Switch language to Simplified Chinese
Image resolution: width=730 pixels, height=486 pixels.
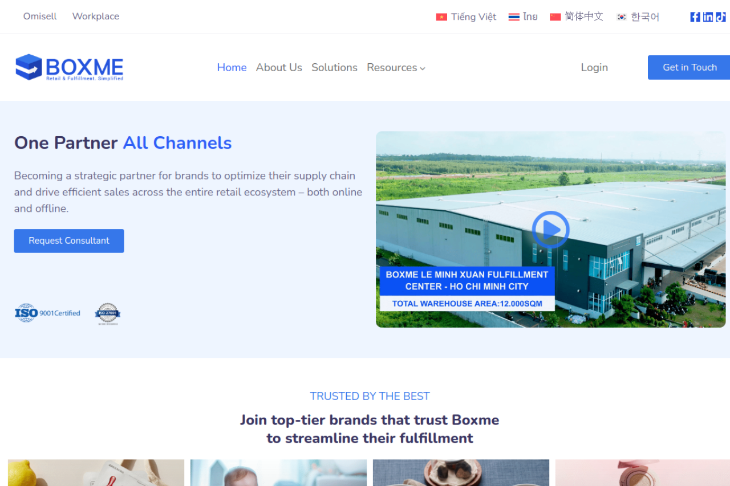(x=576, y=17)
